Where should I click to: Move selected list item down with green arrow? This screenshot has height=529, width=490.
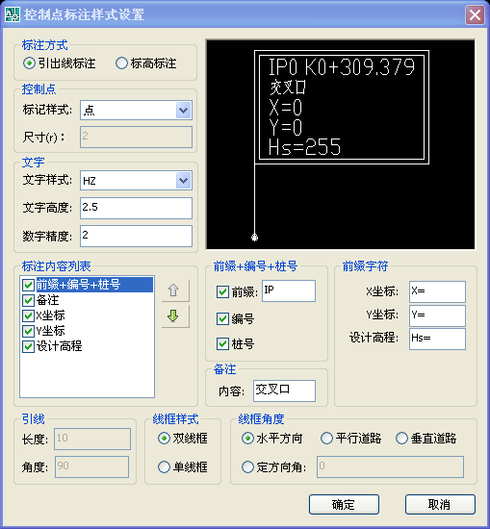pos(175,316)
